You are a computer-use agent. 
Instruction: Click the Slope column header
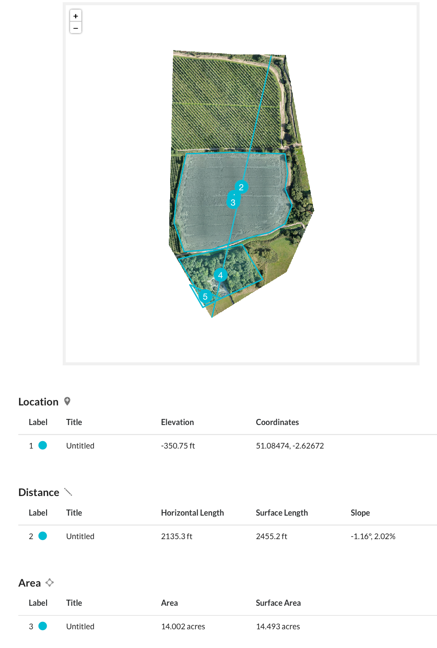(x=360, y=513)
